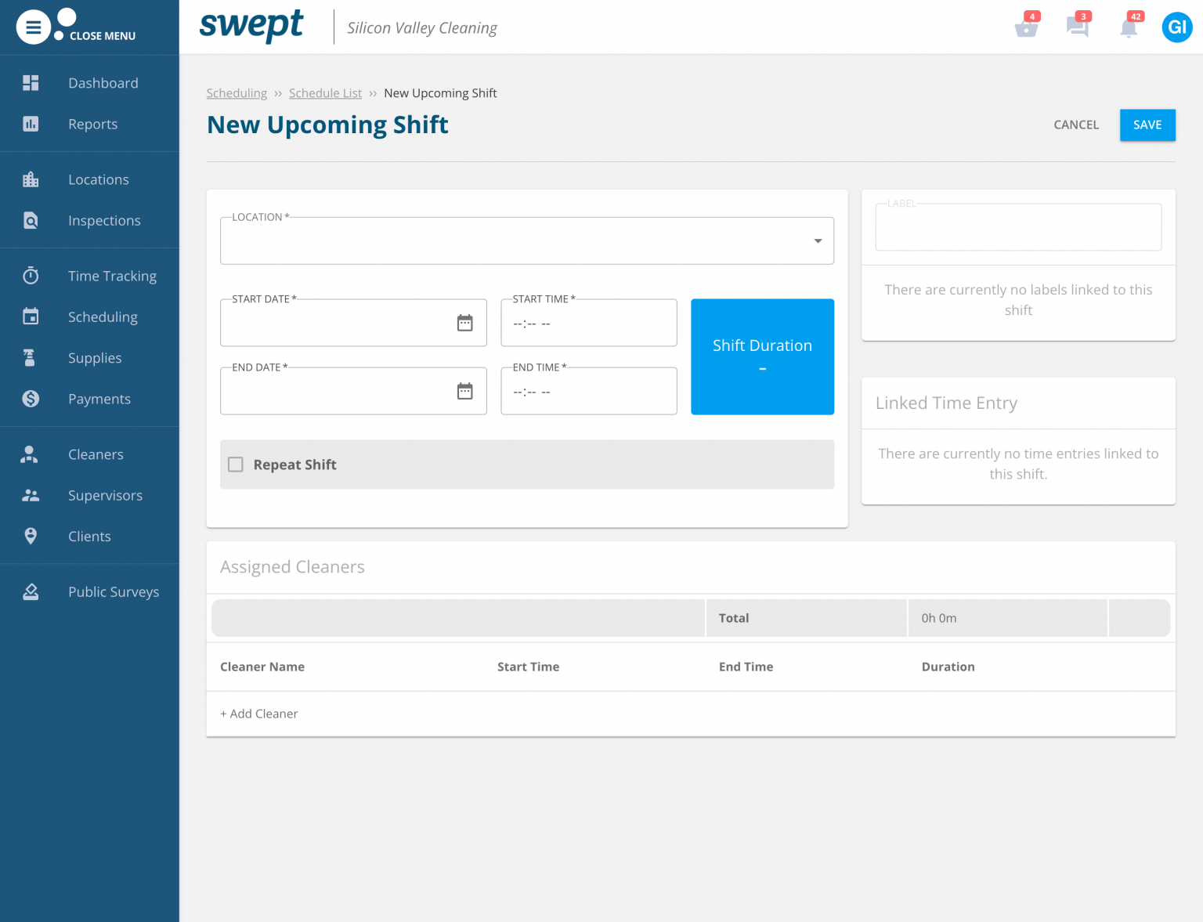The width and height of the screenshot is (1203, 922).
Task: Save the new upcoming shift
Action: click(1147, 125)
